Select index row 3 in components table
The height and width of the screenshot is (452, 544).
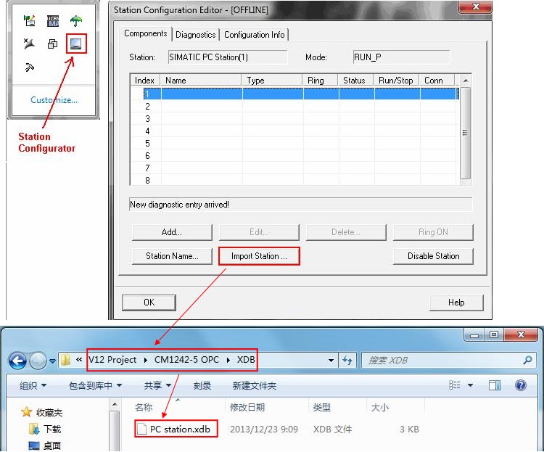[x=295, y=119]
